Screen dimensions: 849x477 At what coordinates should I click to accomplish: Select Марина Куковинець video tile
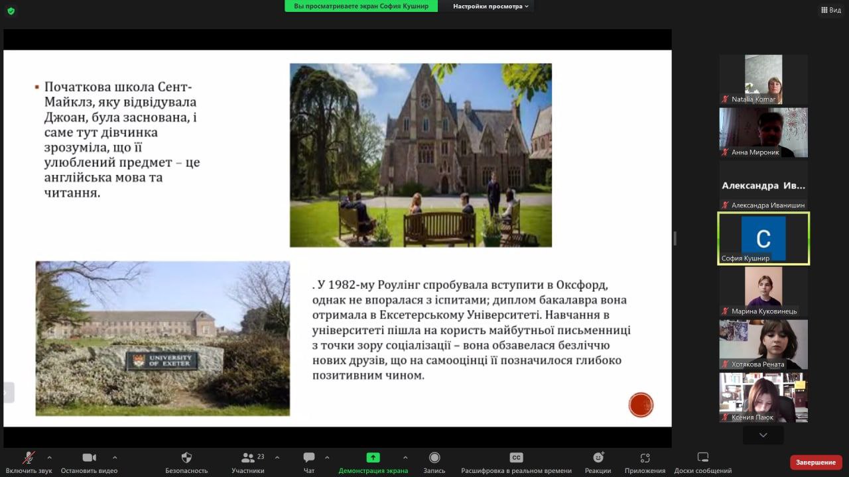point(763,291)
